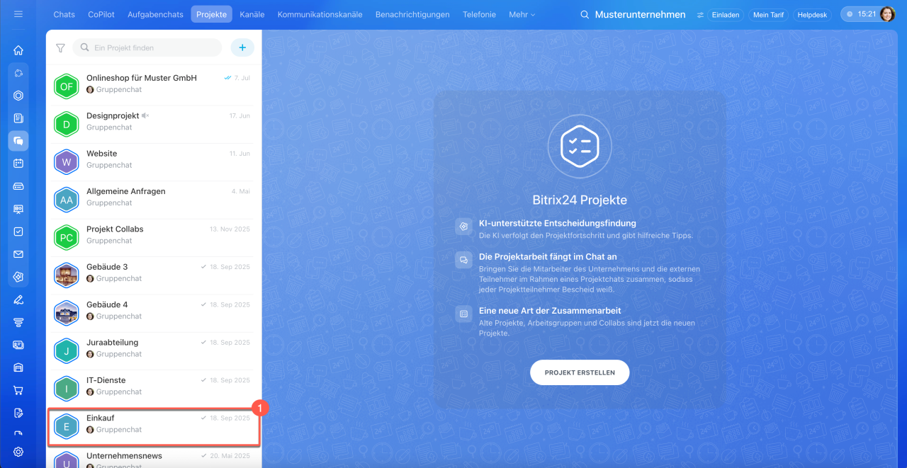
Task: Open the Kommunikationskanäle tab
Action: click(320, 14)
